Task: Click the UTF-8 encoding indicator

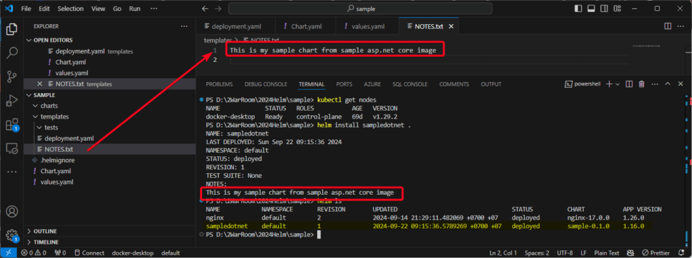Action: click(x=566, y=253)
